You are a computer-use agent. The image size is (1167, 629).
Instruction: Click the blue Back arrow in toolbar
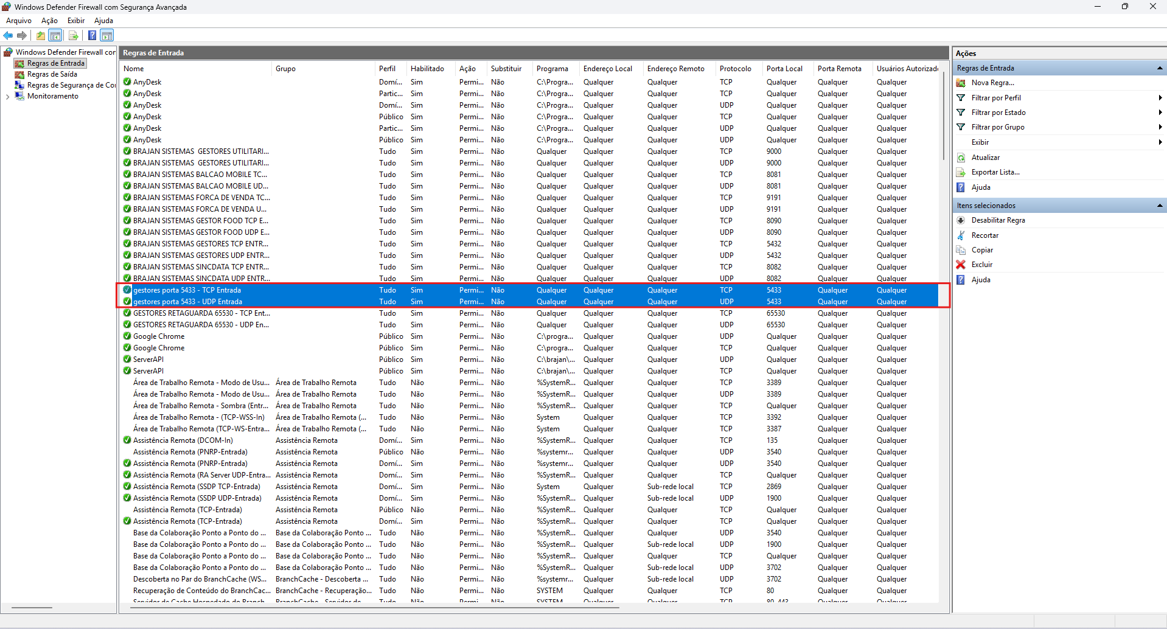(x=8, y=35)
